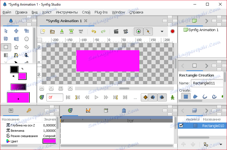
Task: Select the Scale tool in toolbox
Action: 27,31
